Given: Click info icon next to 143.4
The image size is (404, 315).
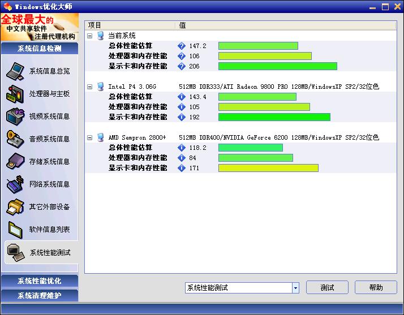Looking at the screenshot, I should (182, 97).
